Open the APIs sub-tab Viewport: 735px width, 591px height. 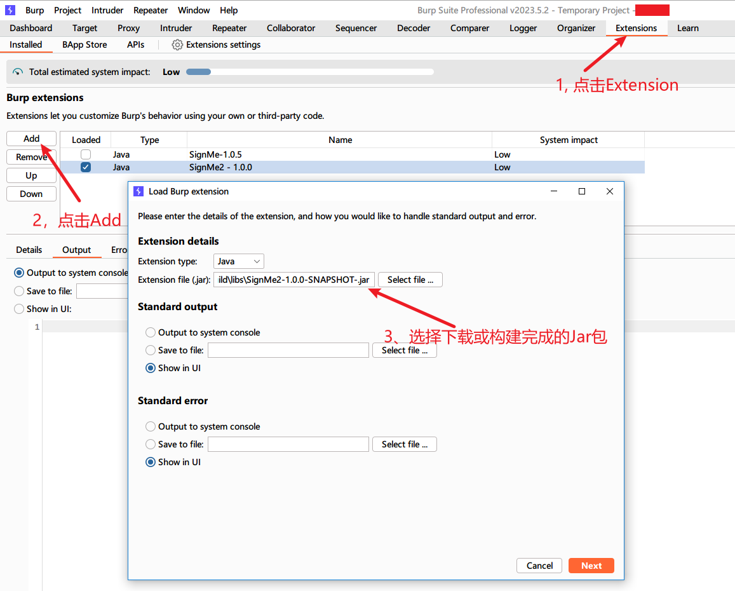(x=135, y=44)
